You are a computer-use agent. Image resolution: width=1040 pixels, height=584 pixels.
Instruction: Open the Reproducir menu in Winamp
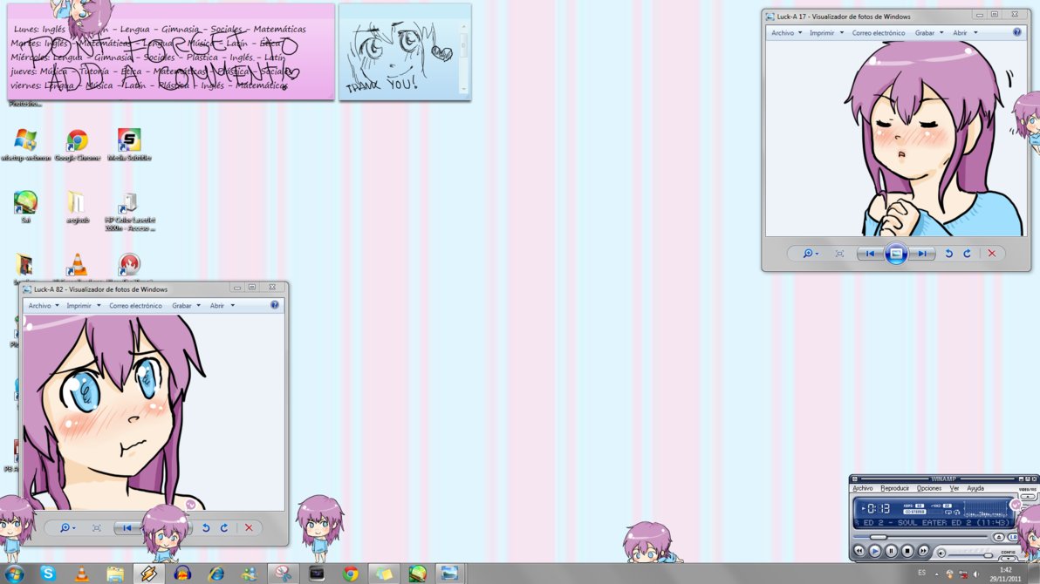coord(895,489)
